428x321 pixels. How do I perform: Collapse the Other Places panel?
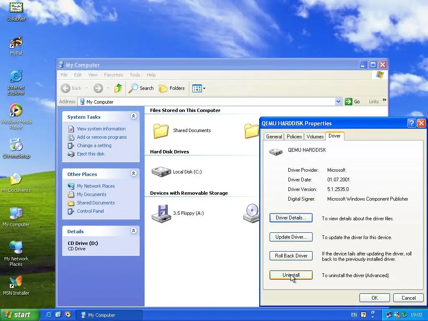(133, 173)
